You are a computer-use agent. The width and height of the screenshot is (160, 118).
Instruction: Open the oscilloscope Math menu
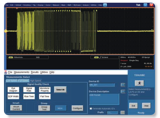point(69,5)
